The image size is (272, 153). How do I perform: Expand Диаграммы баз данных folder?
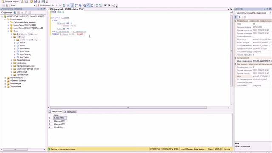click(11, 34)
